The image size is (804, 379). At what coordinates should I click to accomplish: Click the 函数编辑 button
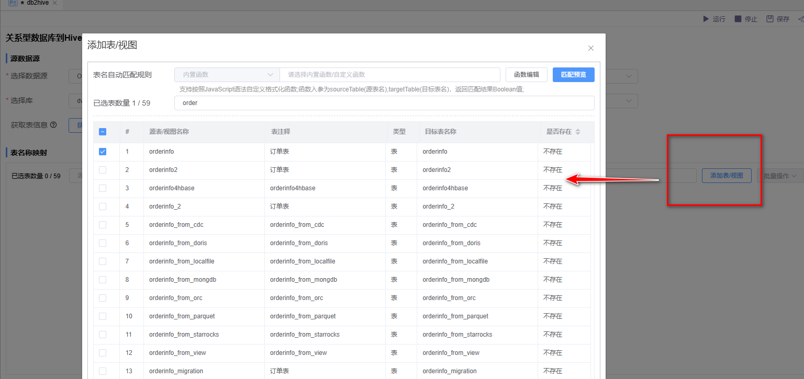(526, 75)
